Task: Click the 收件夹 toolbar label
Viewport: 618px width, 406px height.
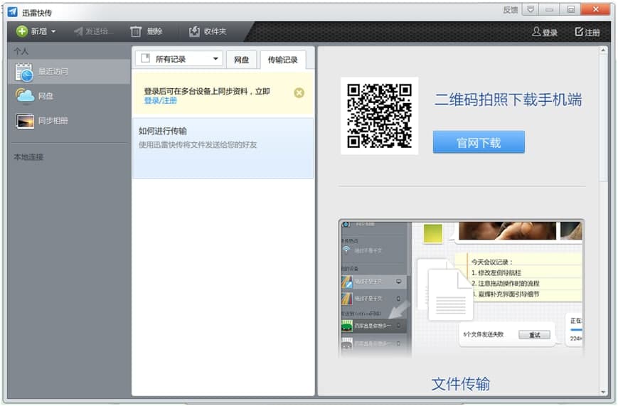Action: tap(215, 31)
